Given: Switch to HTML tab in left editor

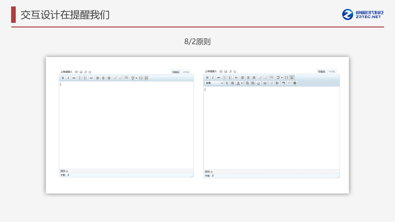Looking at the screenshot, I should point(186,72).
